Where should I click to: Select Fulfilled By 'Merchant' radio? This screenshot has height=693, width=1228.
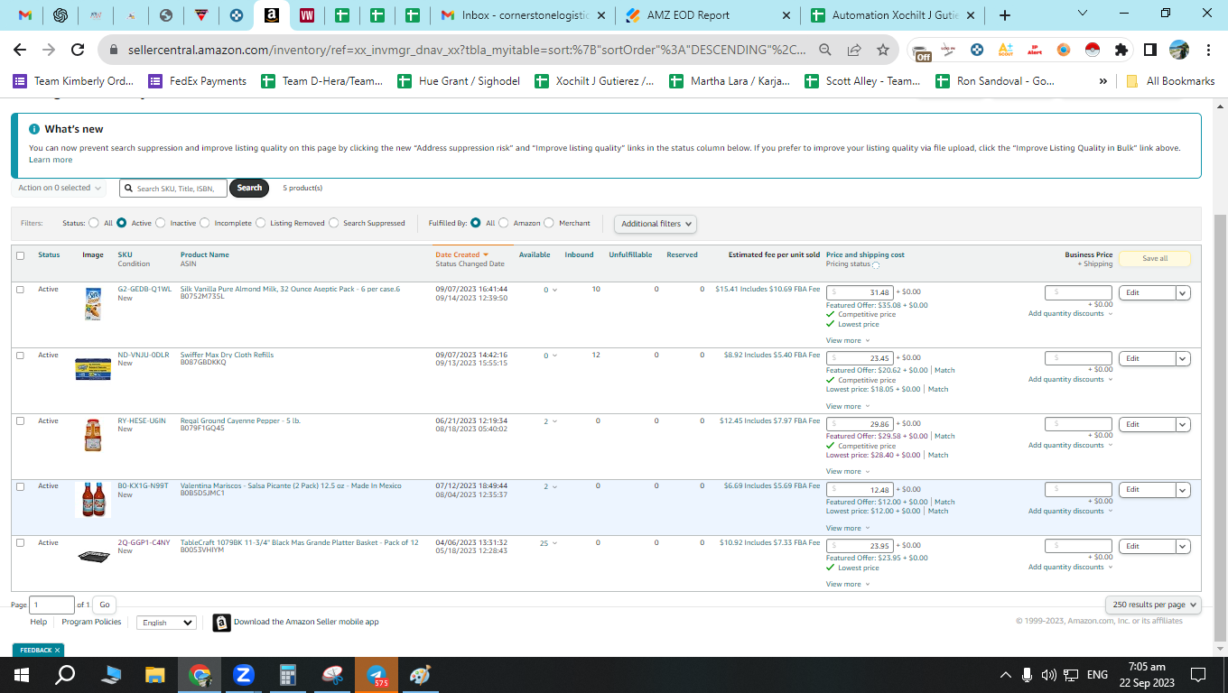(550, 223)
